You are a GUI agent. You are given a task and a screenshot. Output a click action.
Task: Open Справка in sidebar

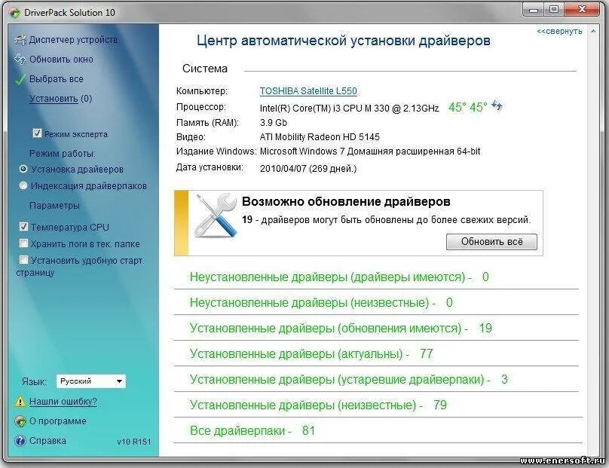click(x=47, y=441)
